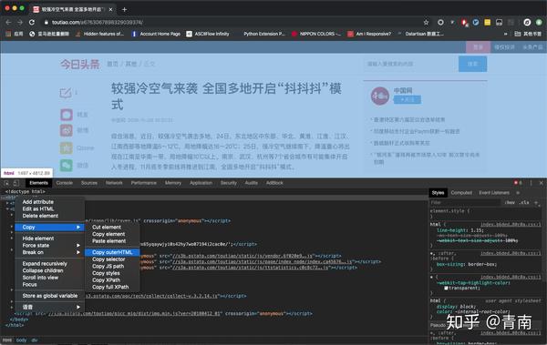Close the toutiao article browser tab
This screenshot has width=547, height=345.
click(110, 9)
